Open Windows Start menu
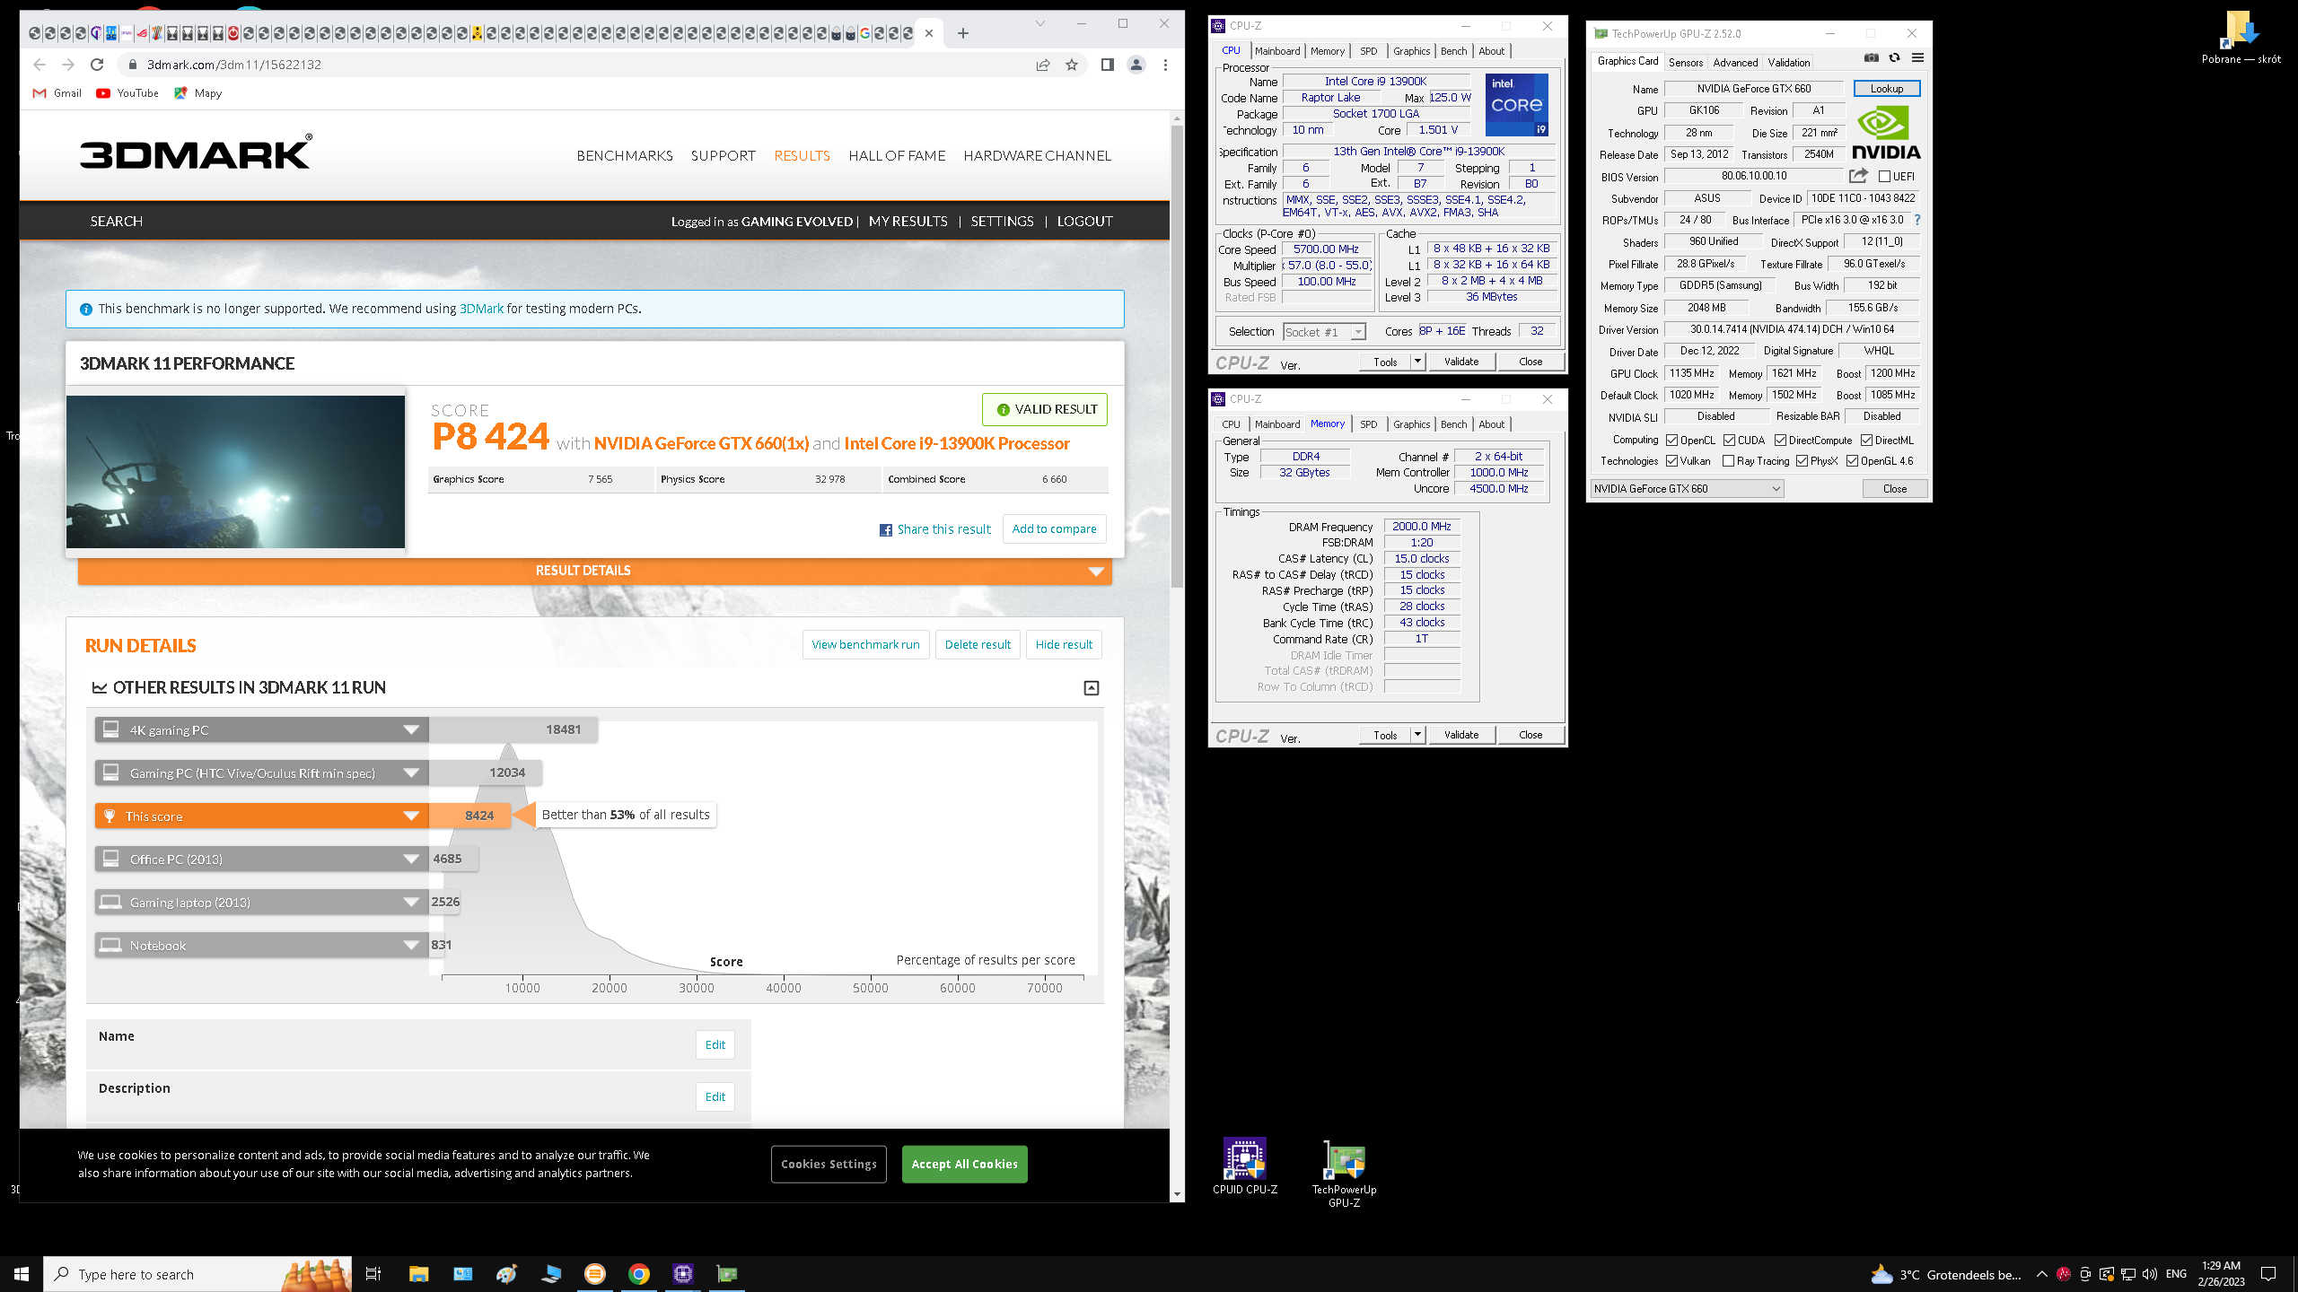2298x1292 pixels. pos(22,1274)
